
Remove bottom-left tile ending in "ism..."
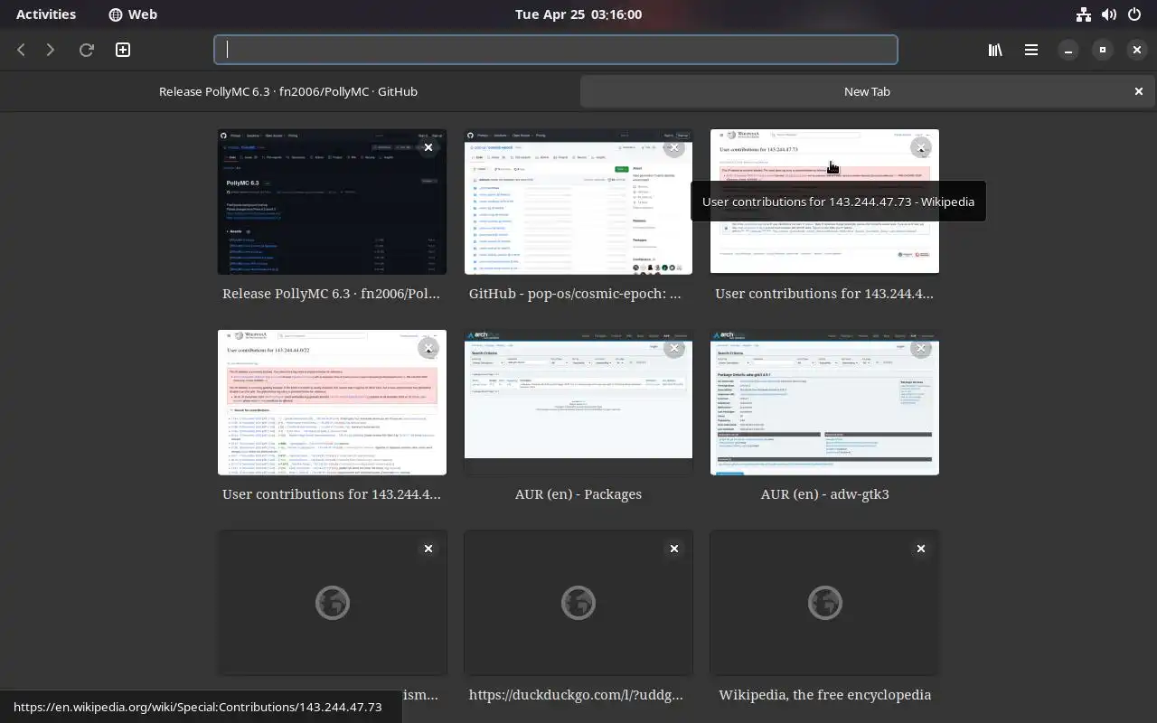coord(428,549)
